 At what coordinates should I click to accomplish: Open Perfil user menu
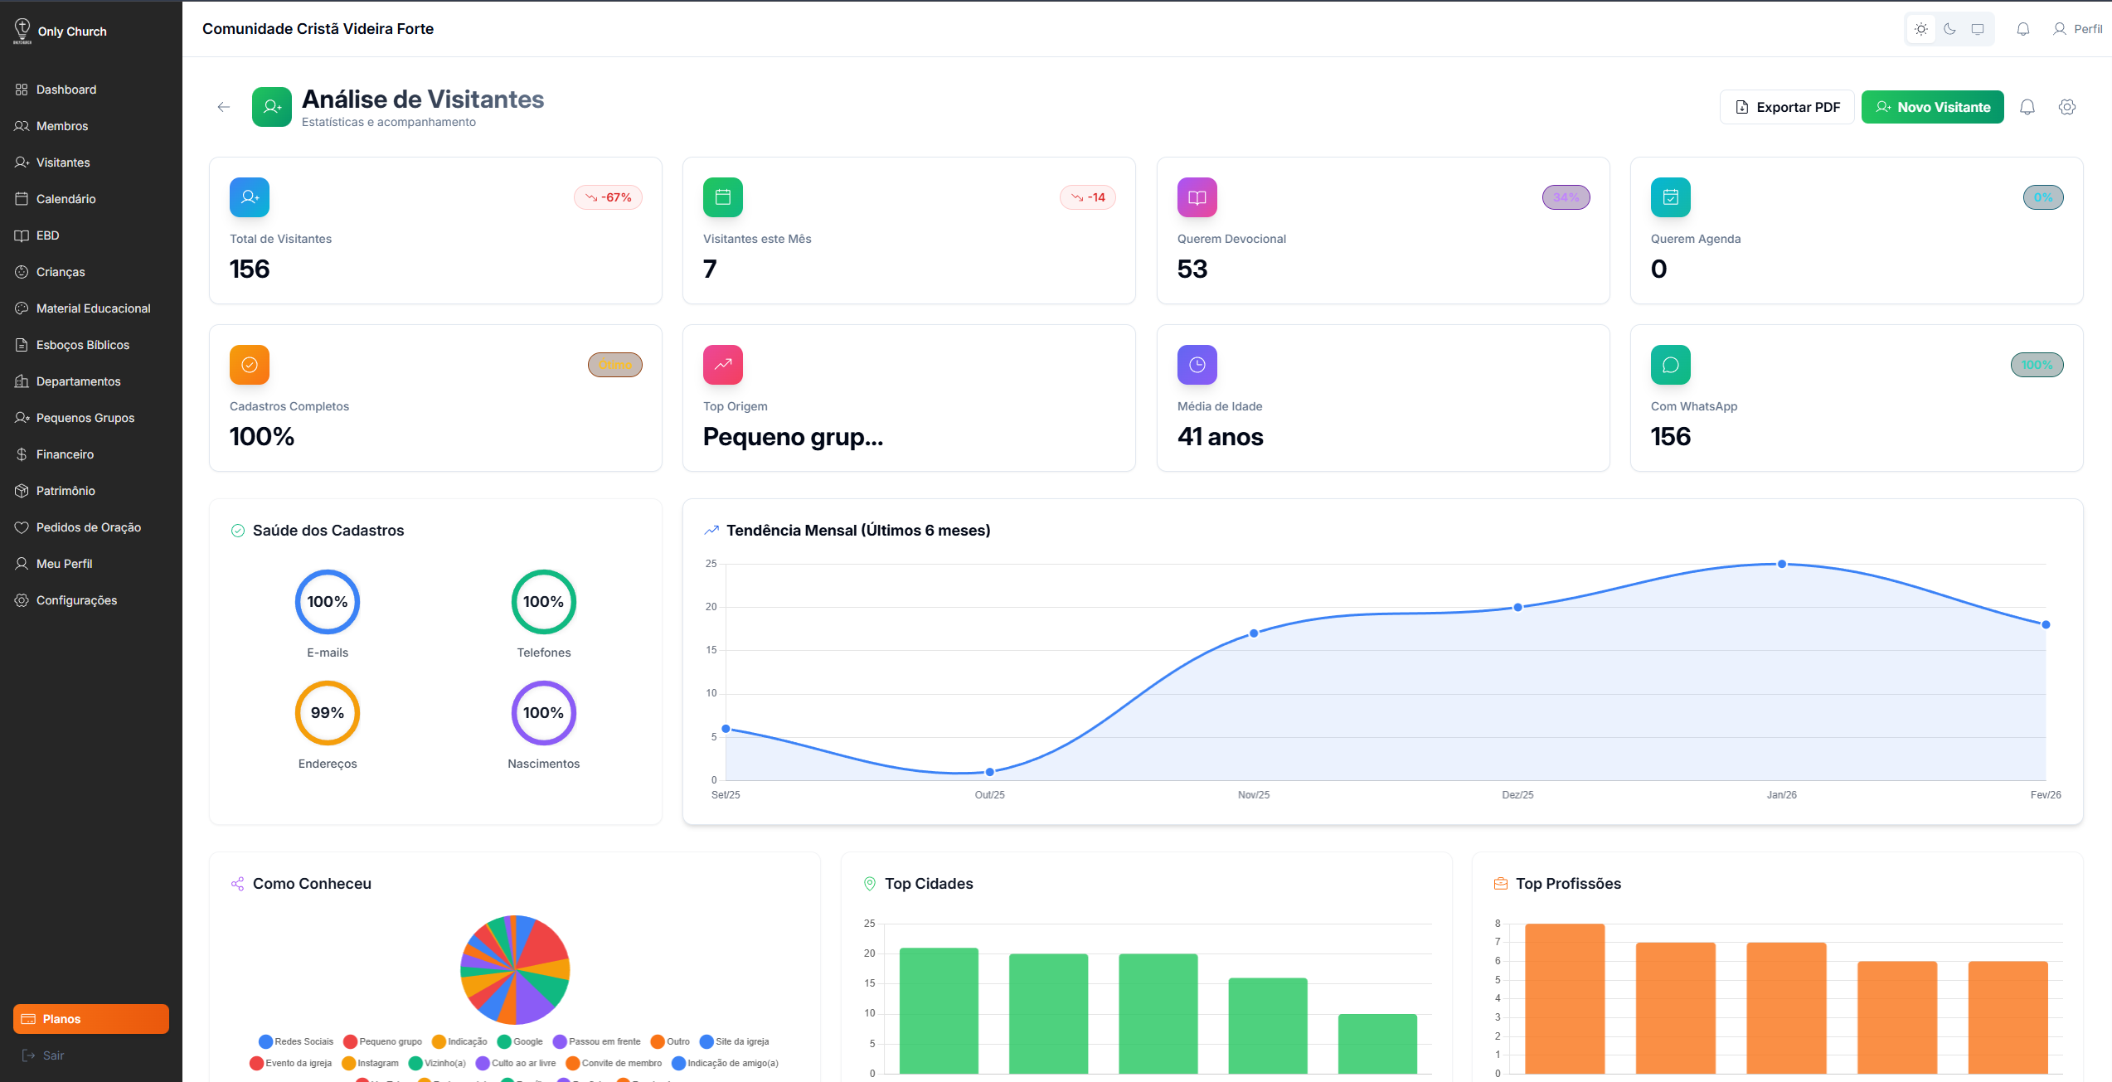click(2077, 29)
